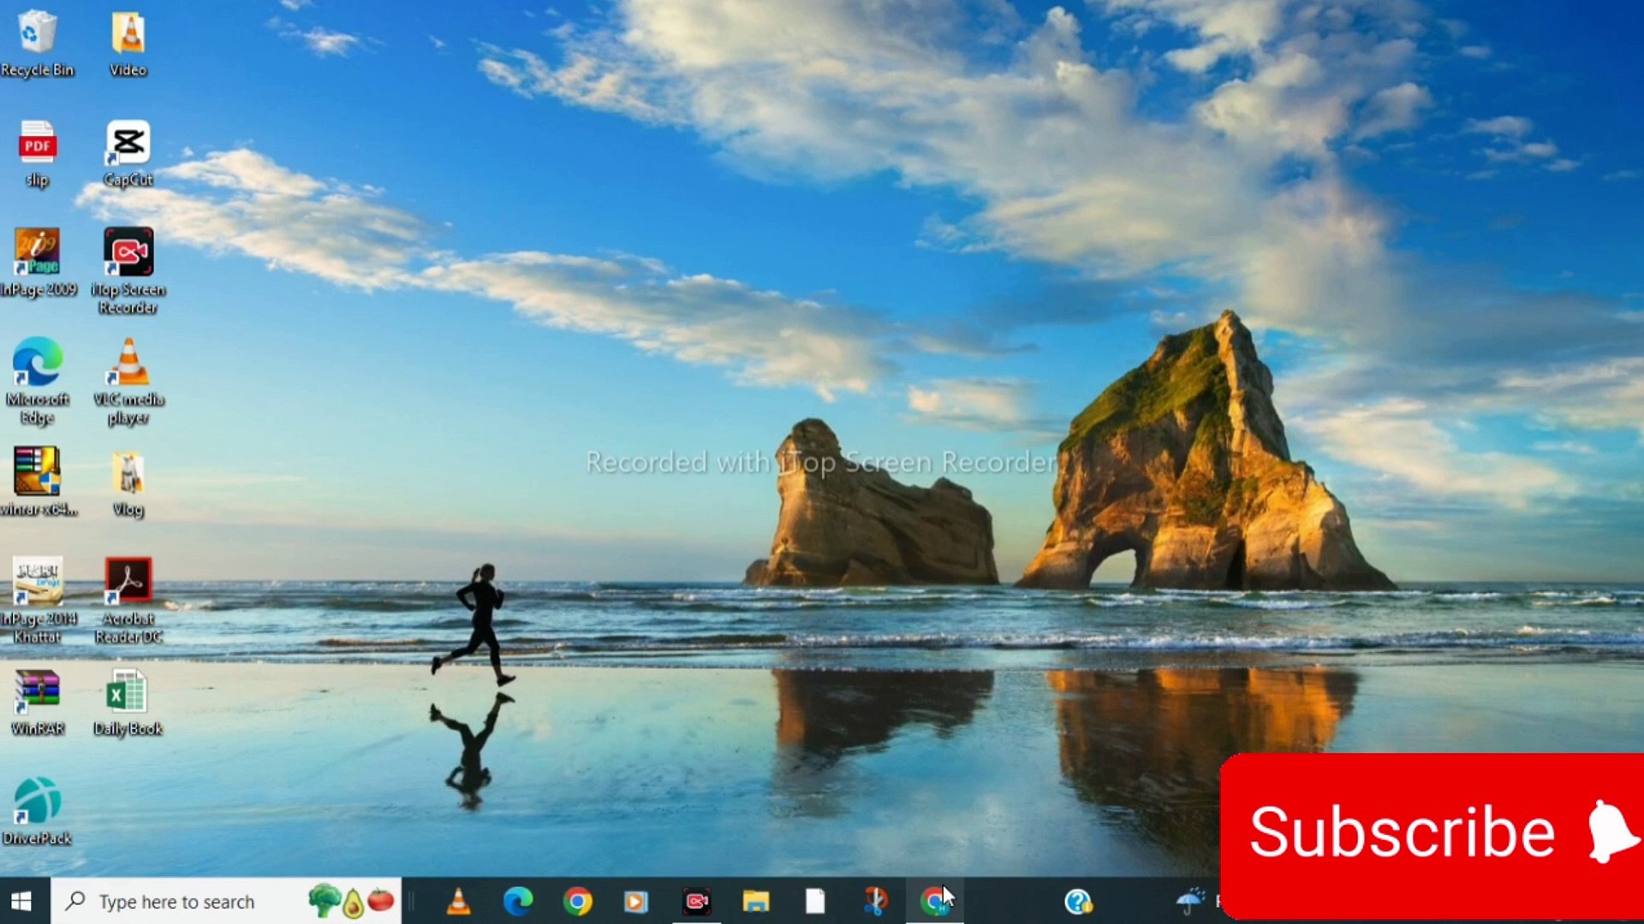This screenshot has height=924, width=1644.
Task: Open File Explorer from the taskbar
Action: (x=755, y=901)
